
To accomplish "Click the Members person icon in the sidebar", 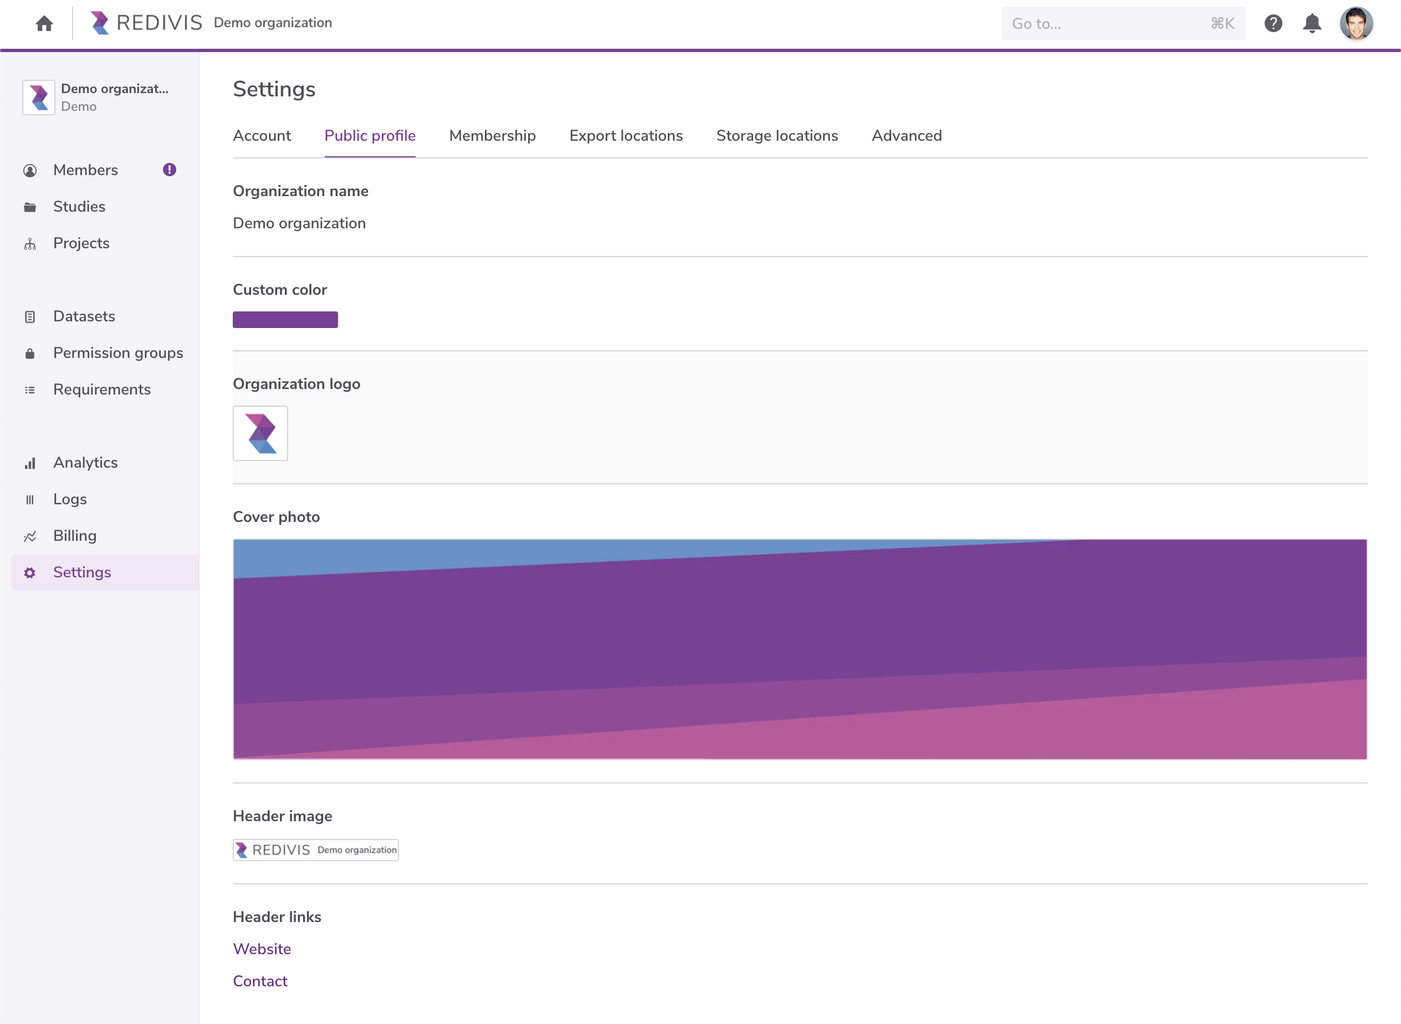I will [x=30, y=171].
